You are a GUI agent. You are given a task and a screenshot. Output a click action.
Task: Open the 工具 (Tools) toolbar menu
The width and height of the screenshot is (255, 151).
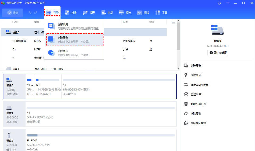[161, 13]
